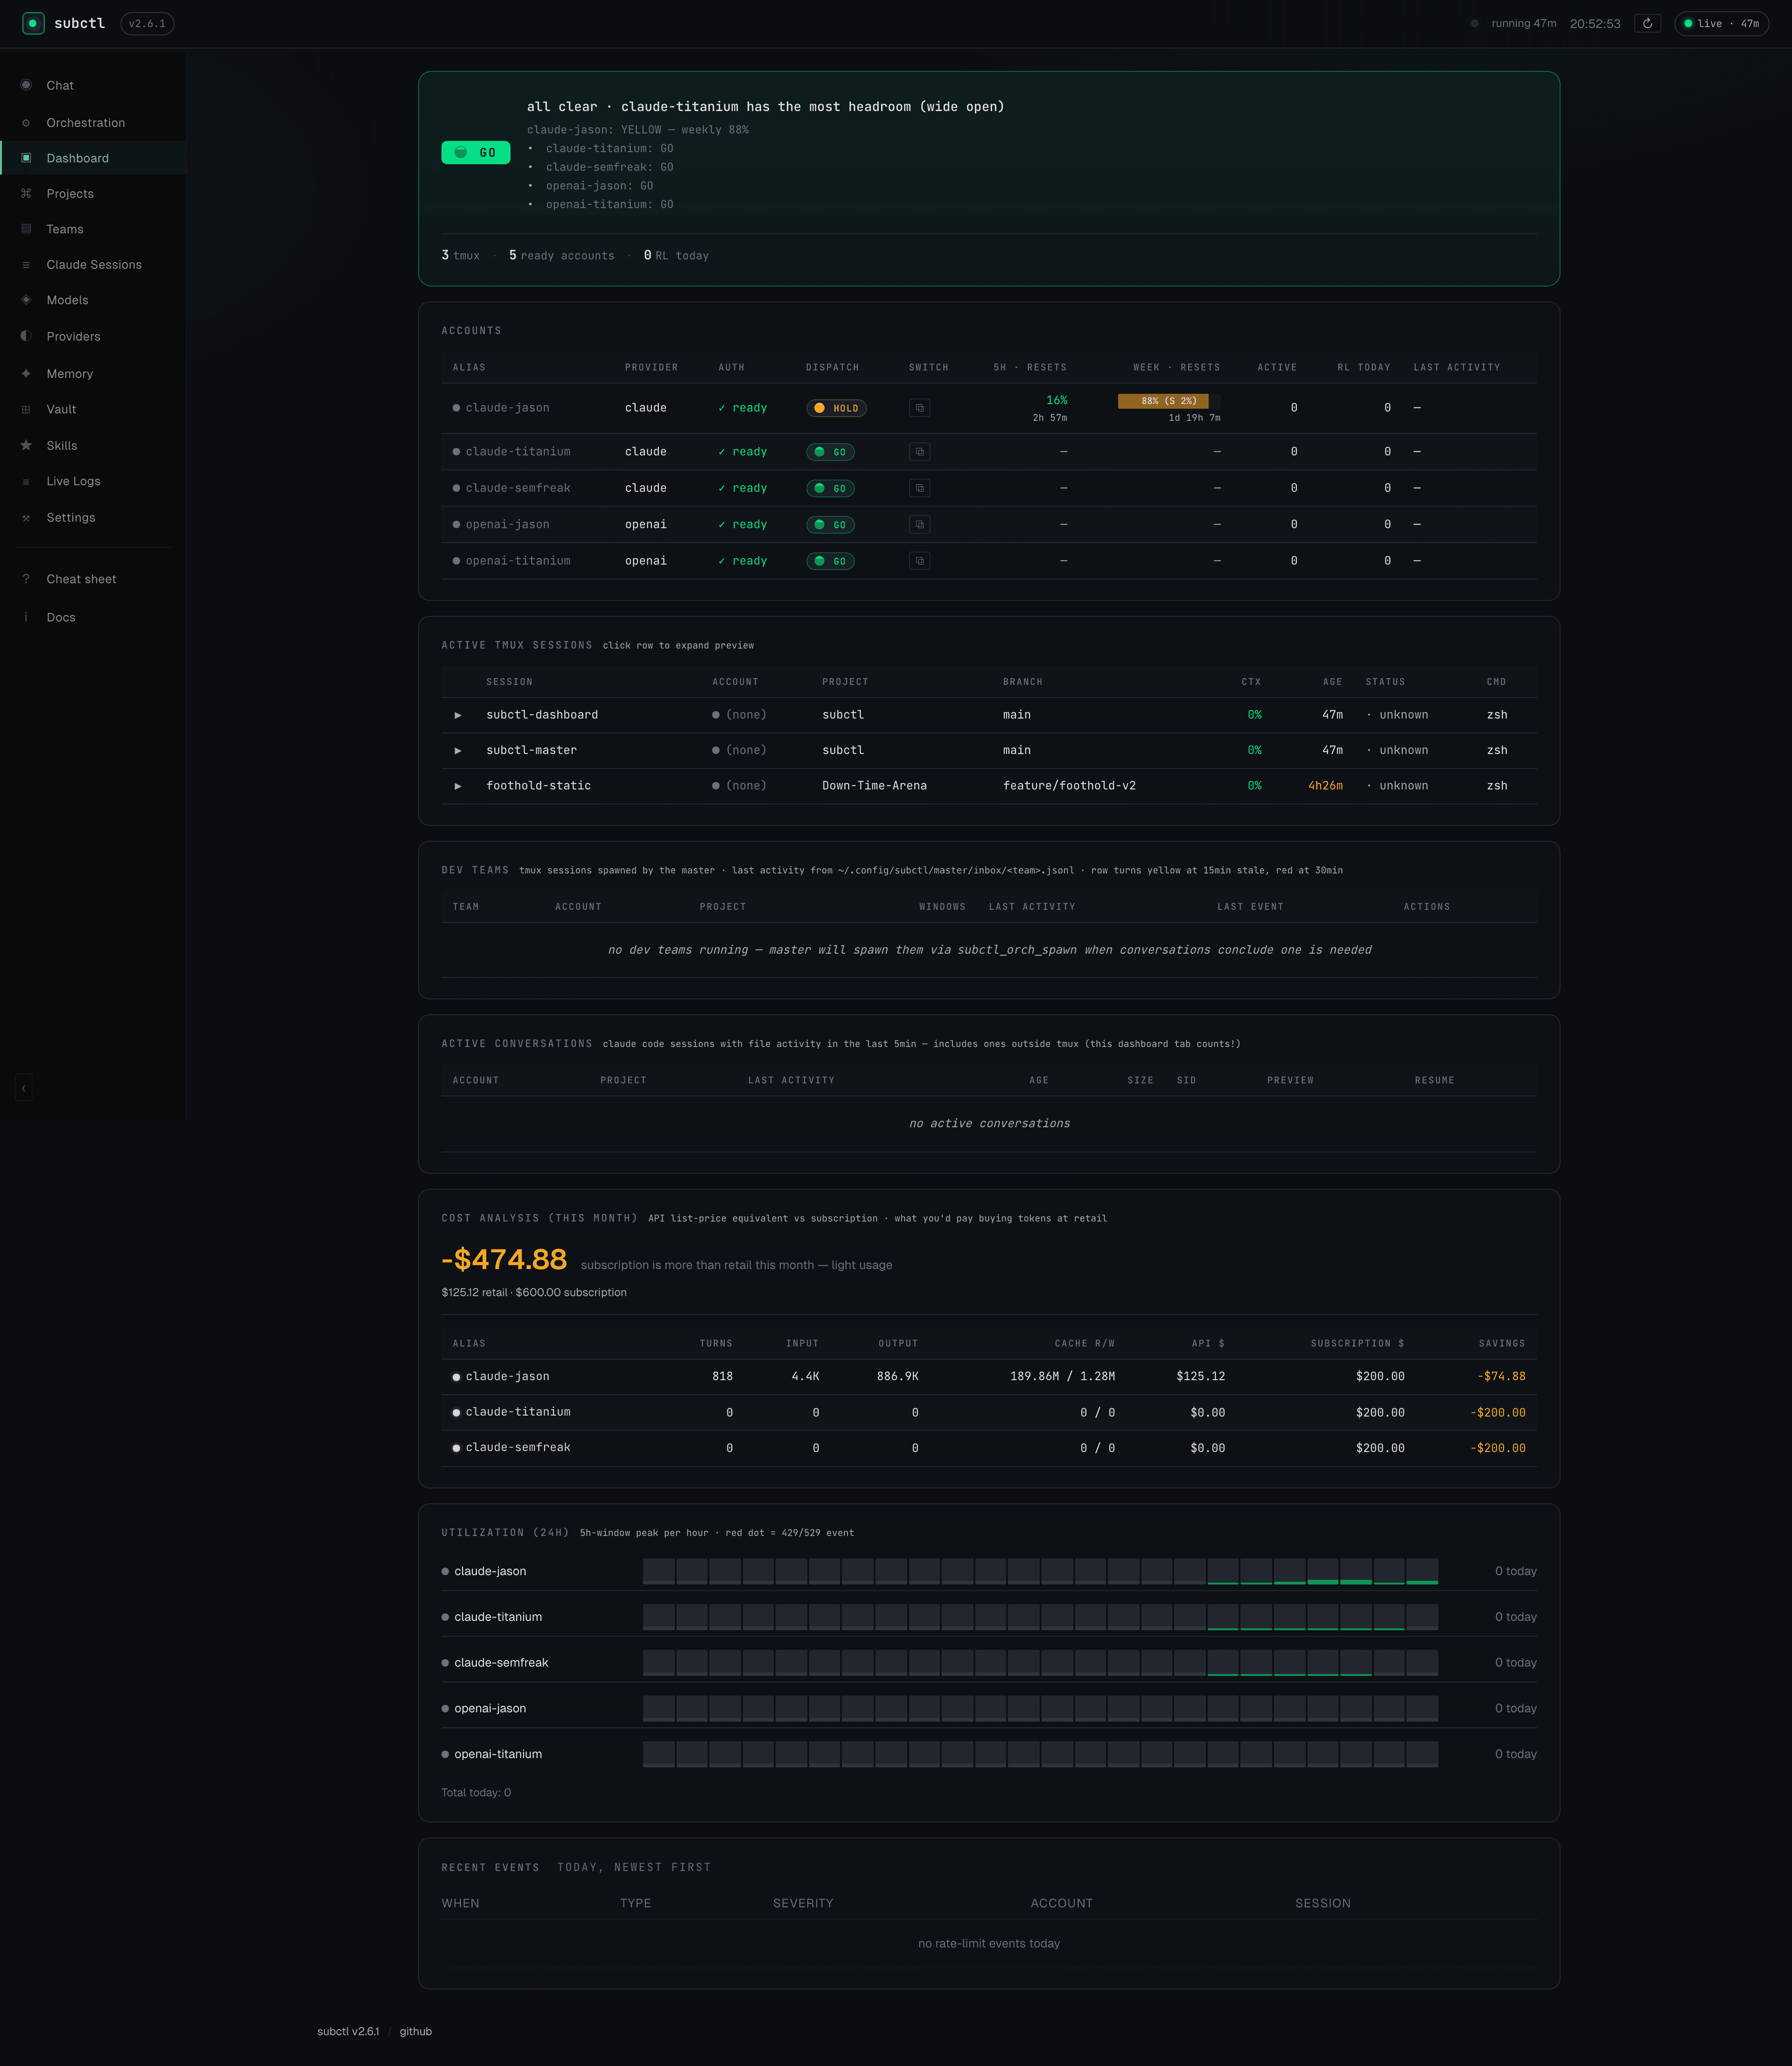Collapse the sidebar with chevron button

(24, 1088)
